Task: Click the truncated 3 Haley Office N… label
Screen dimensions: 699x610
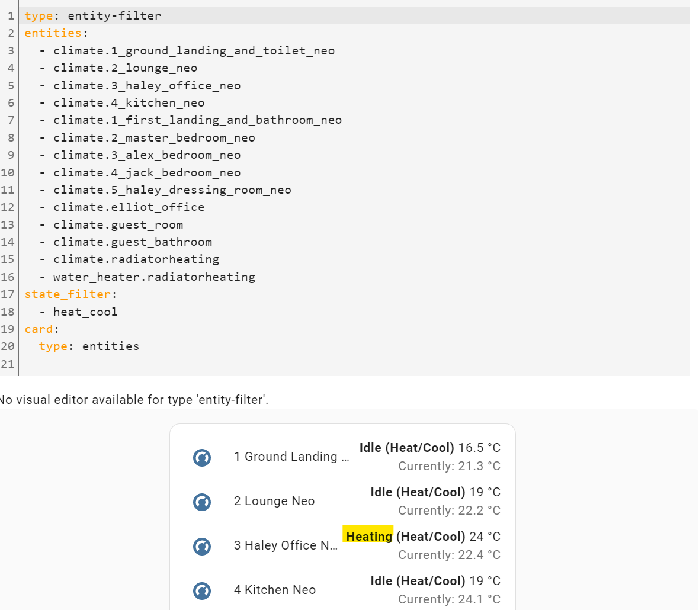Action: click(x=287, y=545)
